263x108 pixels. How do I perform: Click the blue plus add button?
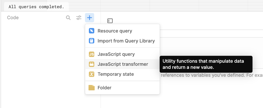(90, 18)
